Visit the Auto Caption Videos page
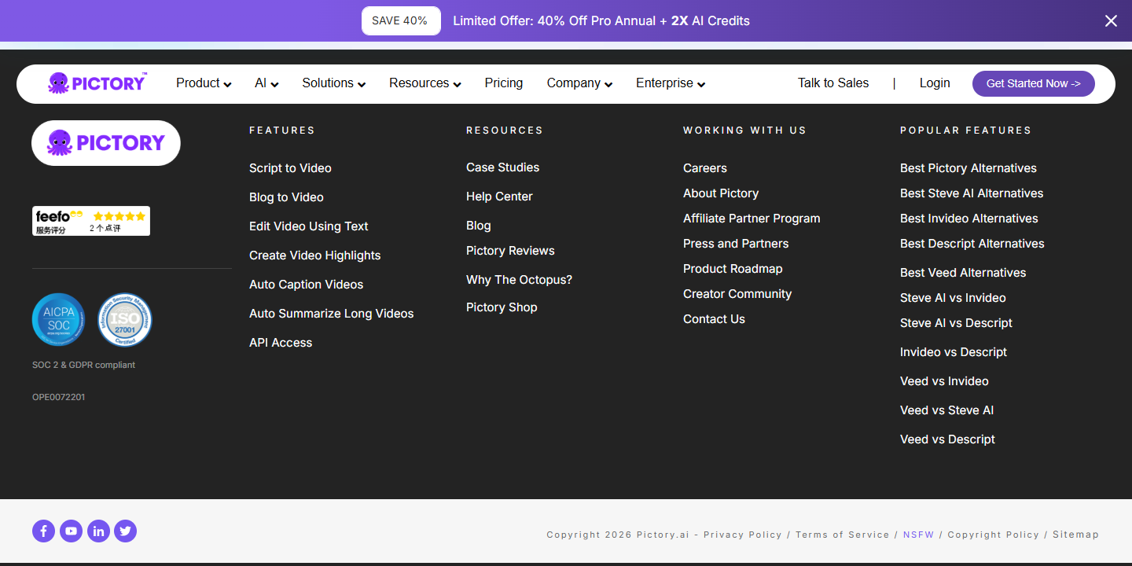This screenshot has width=1132, height=566. click(x=307, y=285)
